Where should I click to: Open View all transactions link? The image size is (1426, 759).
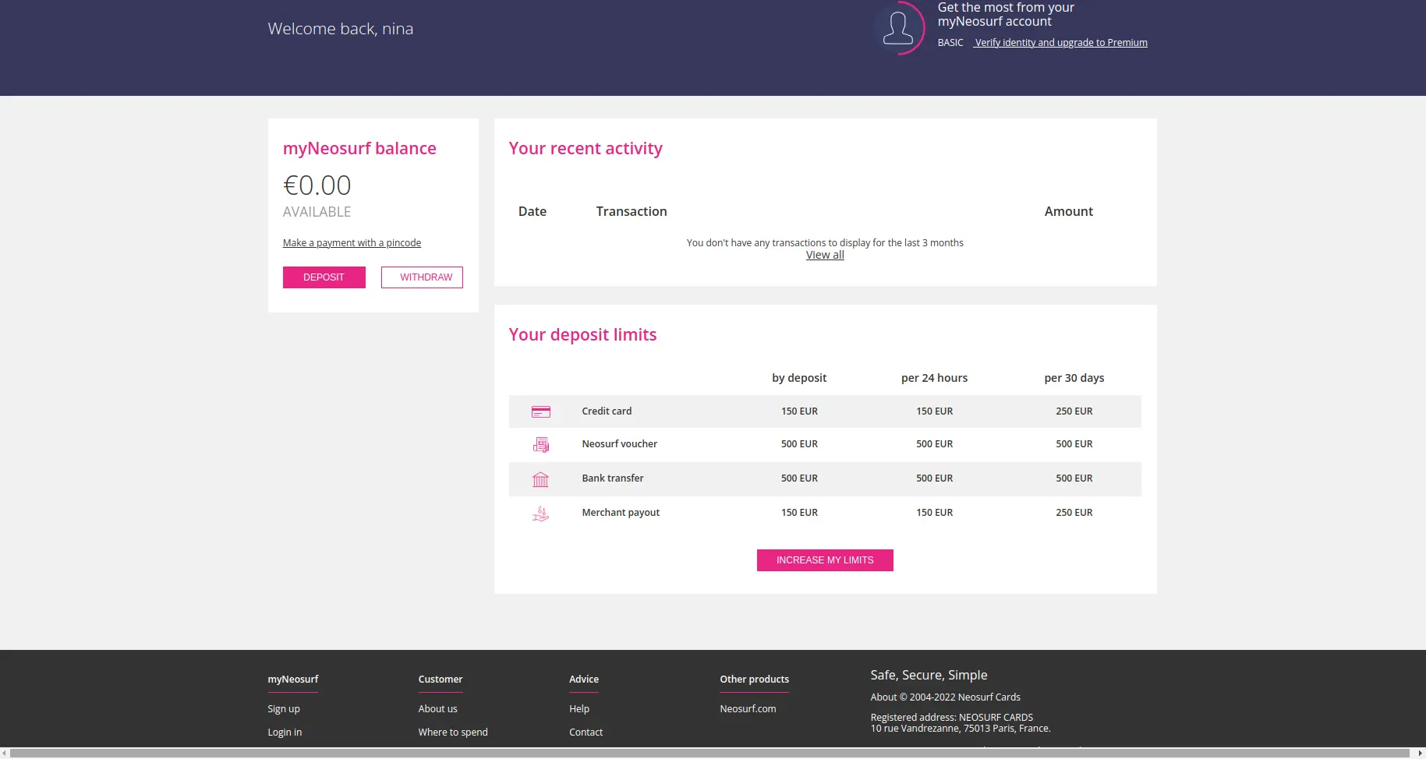[x=825, y=255]
